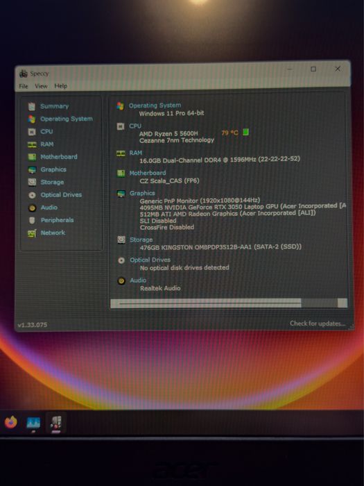Open the Help menu

pos(61,86)
